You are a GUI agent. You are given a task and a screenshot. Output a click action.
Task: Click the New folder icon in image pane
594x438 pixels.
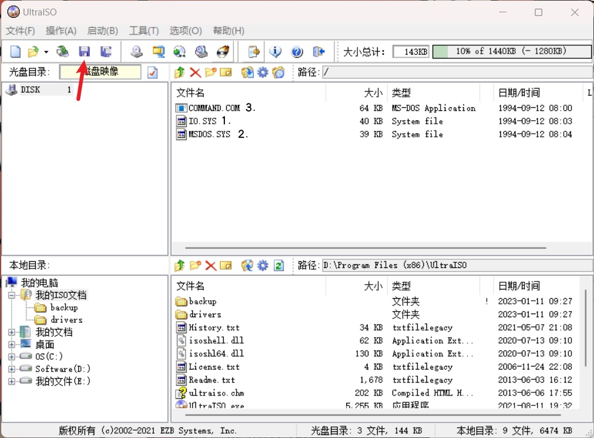click(x=210, y=72)
